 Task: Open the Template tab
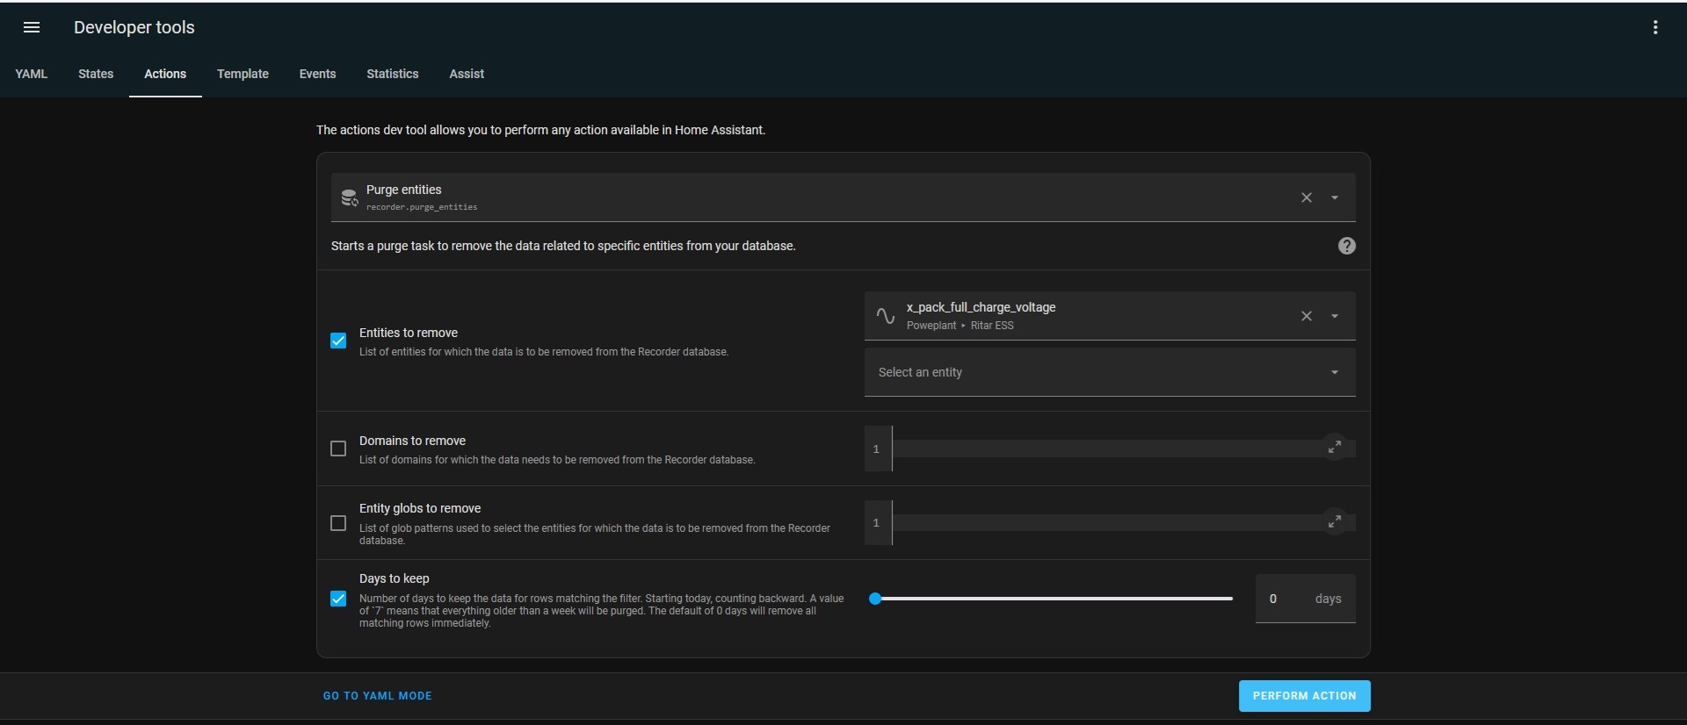243,74
